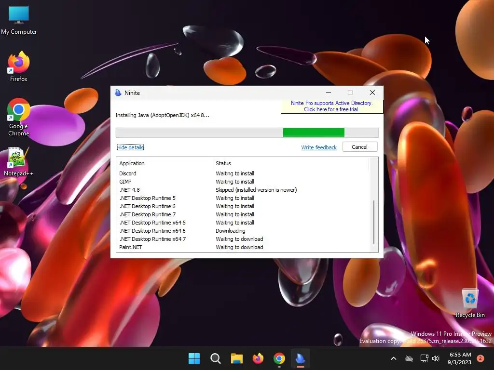This screenshot has height=370, width=494.
Task: Open taskbar Search
Action: pyautogui.click(x=216, y=358)
